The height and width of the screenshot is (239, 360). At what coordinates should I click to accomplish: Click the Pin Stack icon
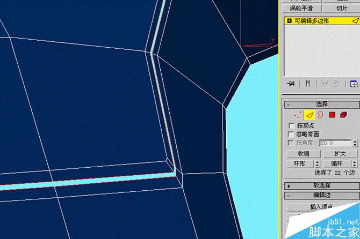point(291,84)
